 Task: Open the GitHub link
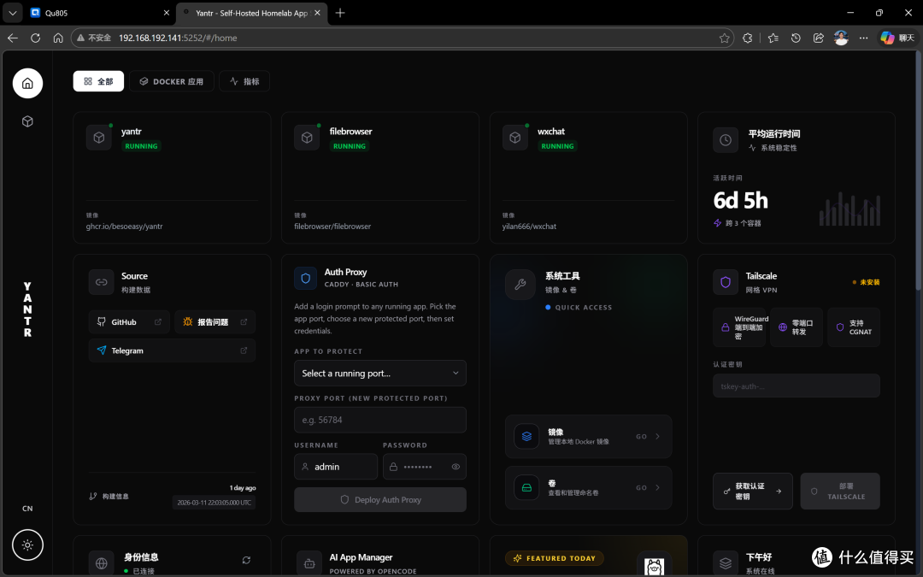coord(130,322)
